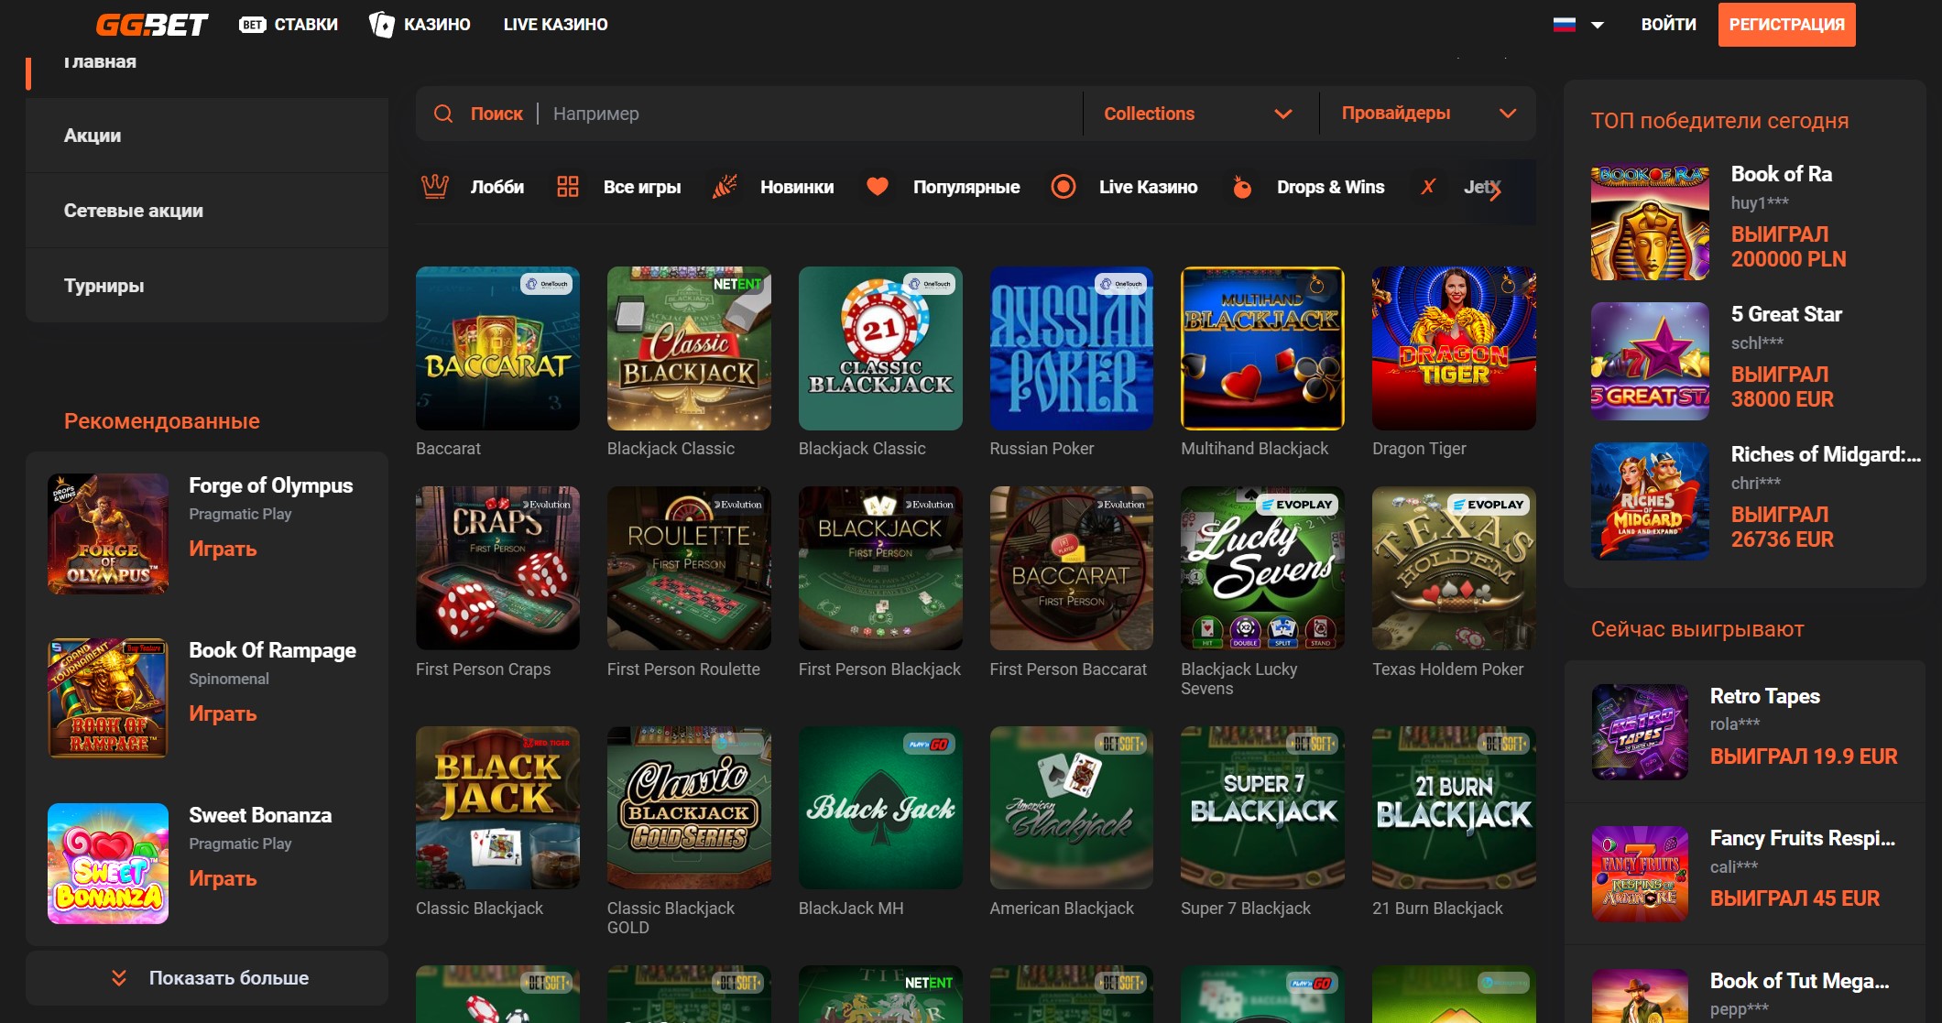1942x1023 pixels.
Task: Click the Russian flag language icon
Action: (x=1565, y=25)
